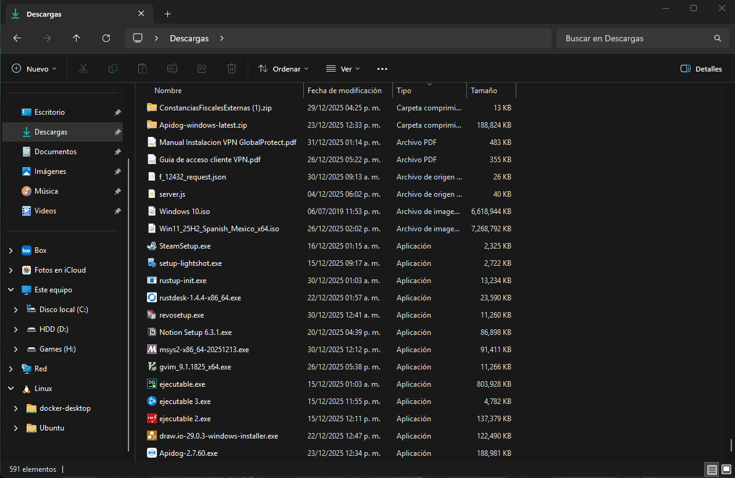The height and width of the screenshot is (478, 735).
Task: Select the Notion Setup 6.3.1.exe icon
Action: (x=151, y=332)
